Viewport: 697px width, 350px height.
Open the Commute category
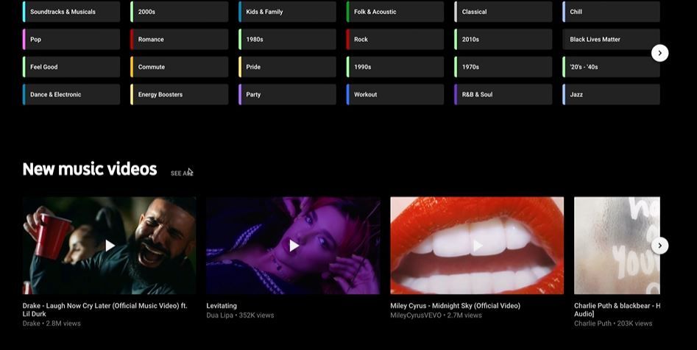tap(180, 67)
